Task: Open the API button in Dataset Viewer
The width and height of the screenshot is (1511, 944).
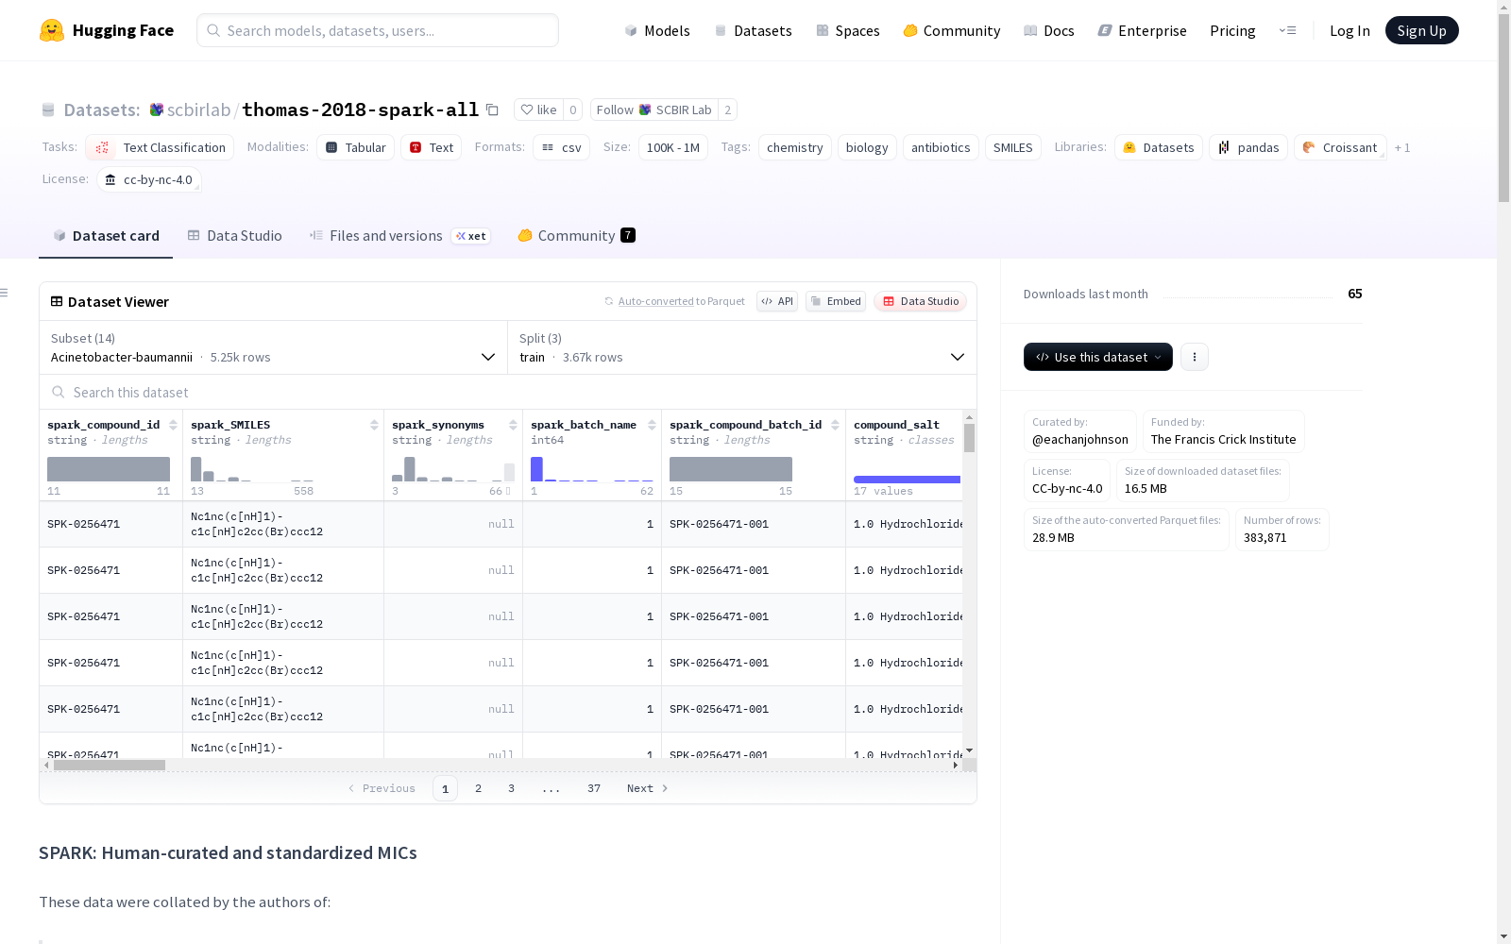Action: pyautogui.click(x=777, y=301)
